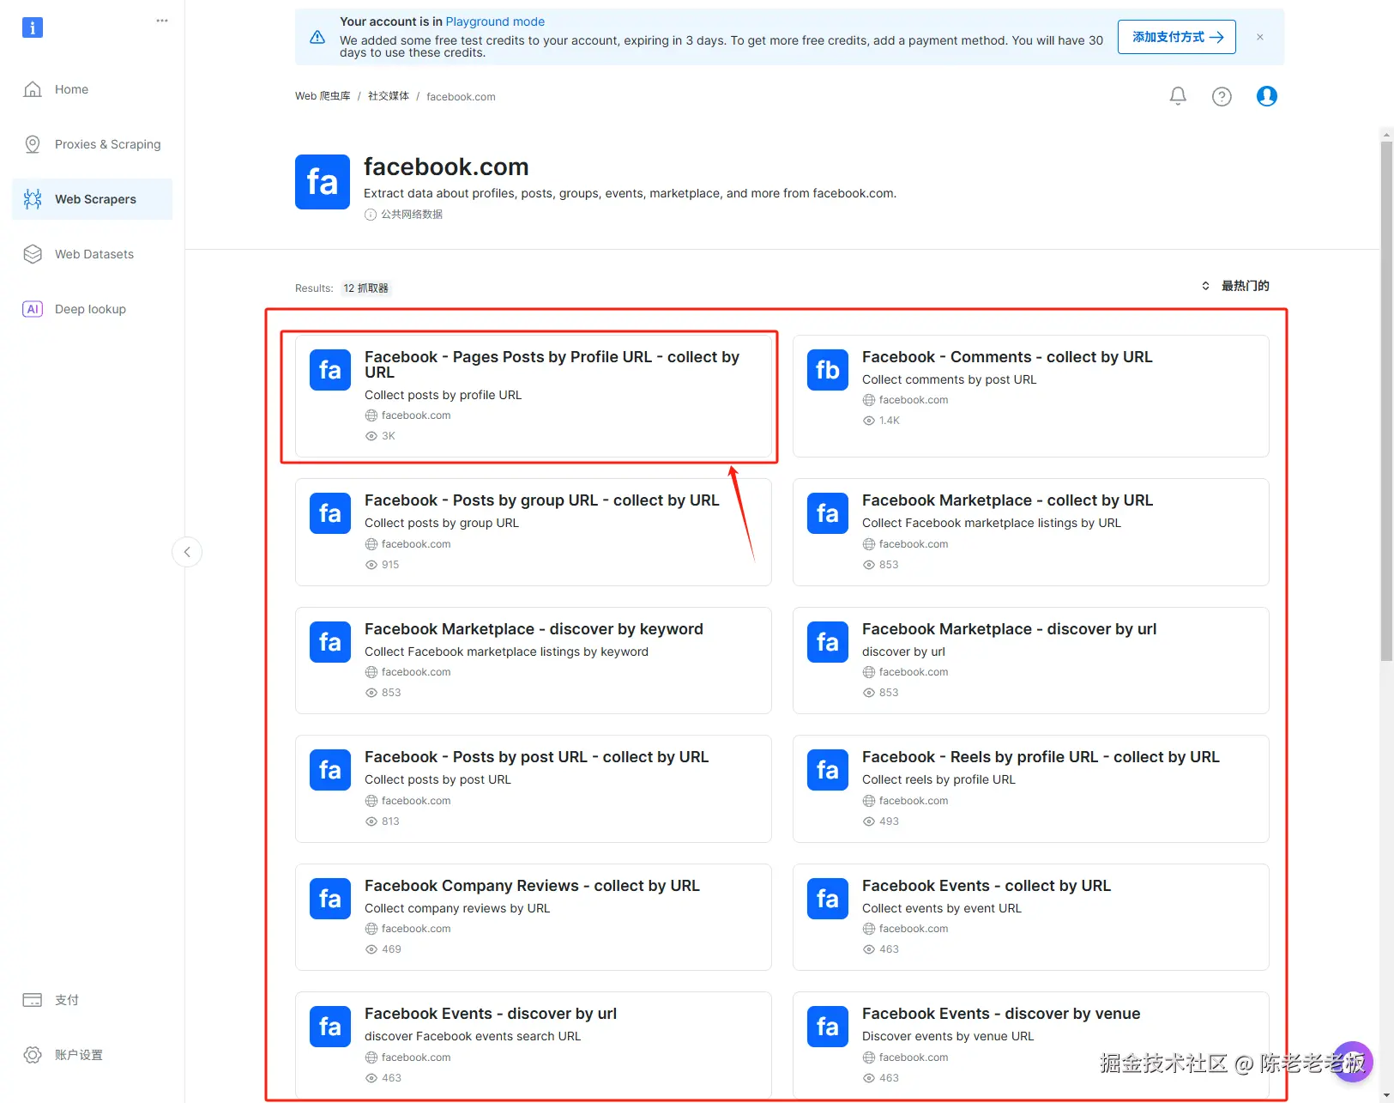
Task: Click fa icon of Events by venue card
Action: (x=828, y=1027)
